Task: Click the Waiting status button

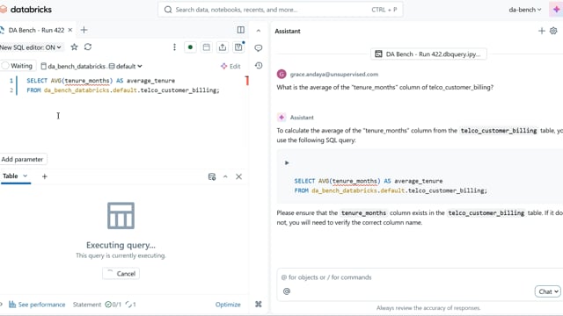Action: click(x=18, y=66)
